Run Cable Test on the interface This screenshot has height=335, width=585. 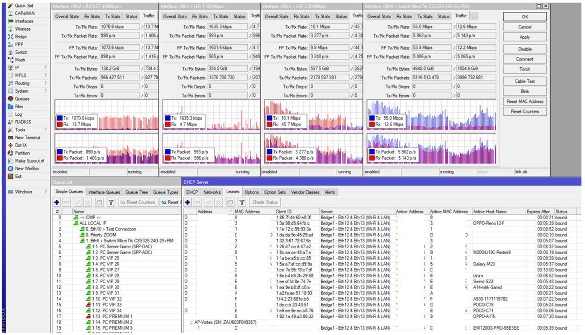pos(525,81)
